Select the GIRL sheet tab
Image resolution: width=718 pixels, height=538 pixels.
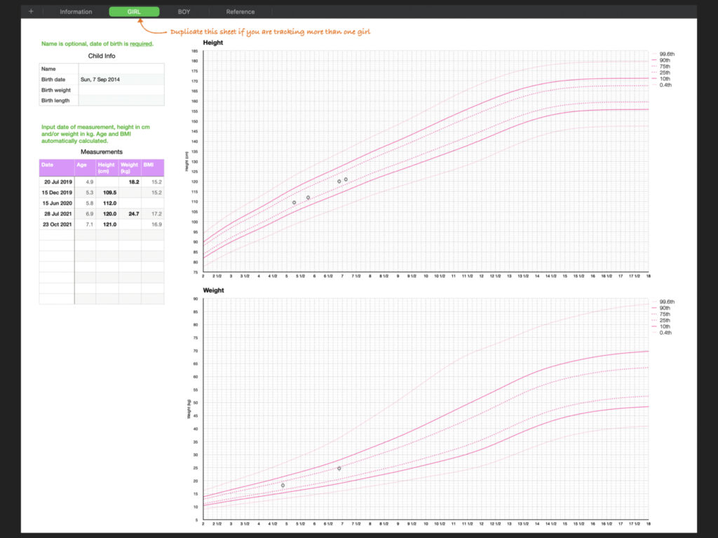tap(134, 12)
